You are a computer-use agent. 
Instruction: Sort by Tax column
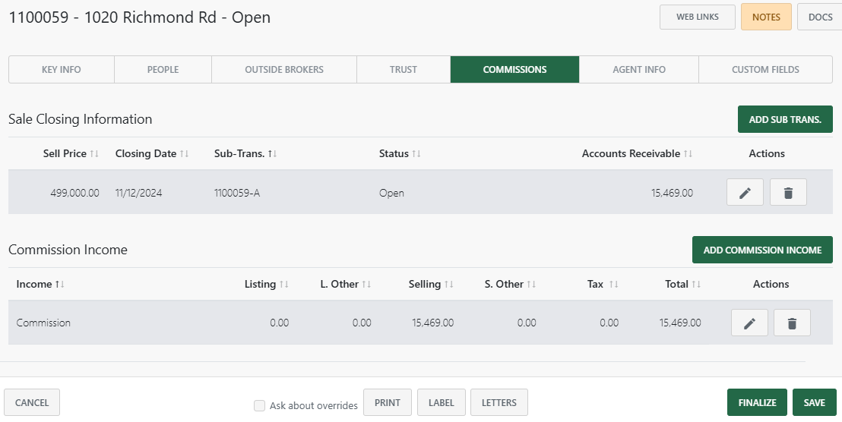pos(603,284)
